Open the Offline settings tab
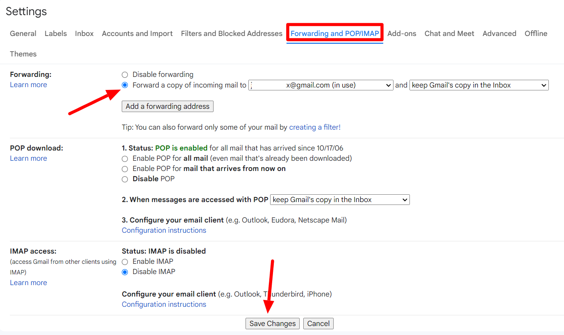The image size is (564, 335). (536, 34)
